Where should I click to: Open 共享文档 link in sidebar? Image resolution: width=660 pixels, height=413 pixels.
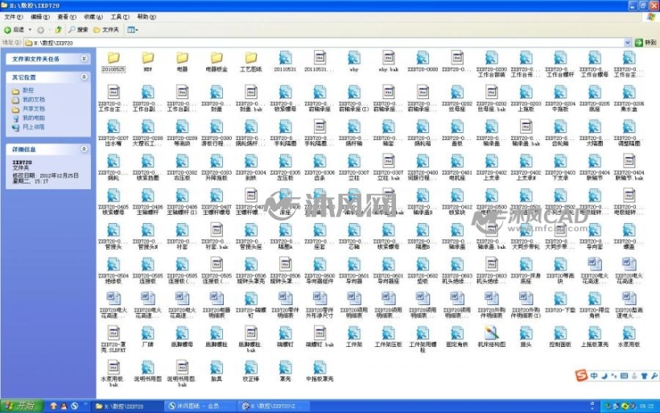[33, 109]
